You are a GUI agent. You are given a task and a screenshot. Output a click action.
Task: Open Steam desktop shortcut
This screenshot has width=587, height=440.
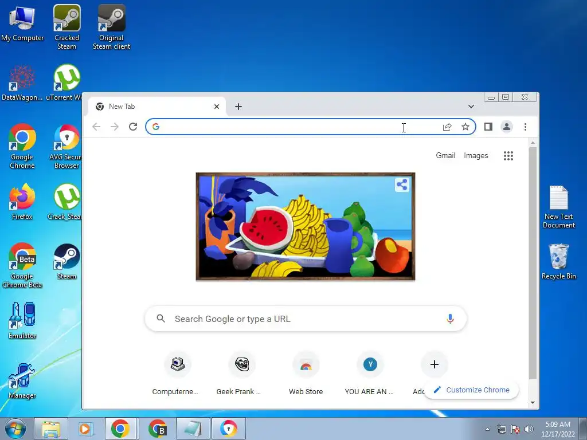66,261
